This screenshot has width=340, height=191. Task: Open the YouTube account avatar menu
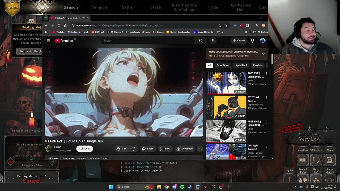click(x=262, y=41)
